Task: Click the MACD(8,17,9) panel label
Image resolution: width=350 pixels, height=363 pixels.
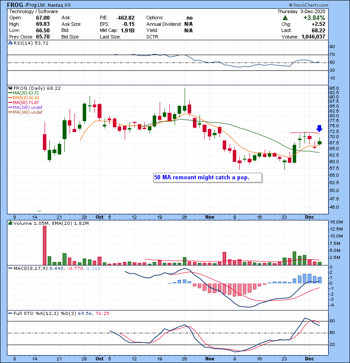Action: tap(31, 269)
